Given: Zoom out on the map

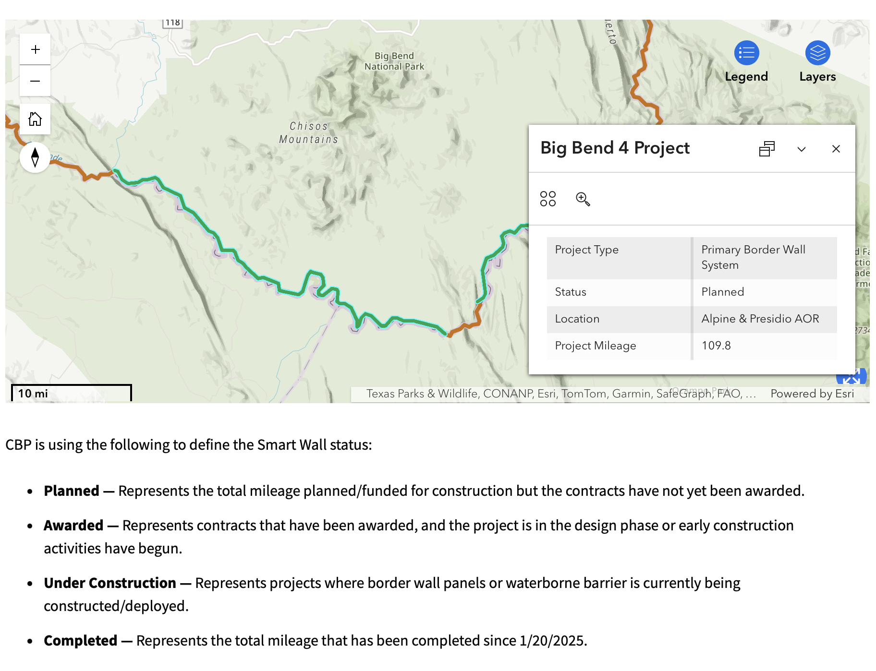Looking at the screenshot, I should tap(35, 81).
